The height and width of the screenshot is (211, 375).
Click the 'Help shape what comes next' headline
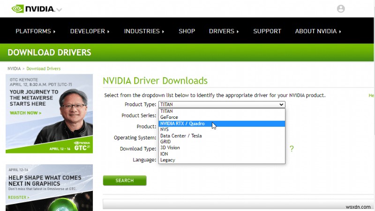pos(45,181)
